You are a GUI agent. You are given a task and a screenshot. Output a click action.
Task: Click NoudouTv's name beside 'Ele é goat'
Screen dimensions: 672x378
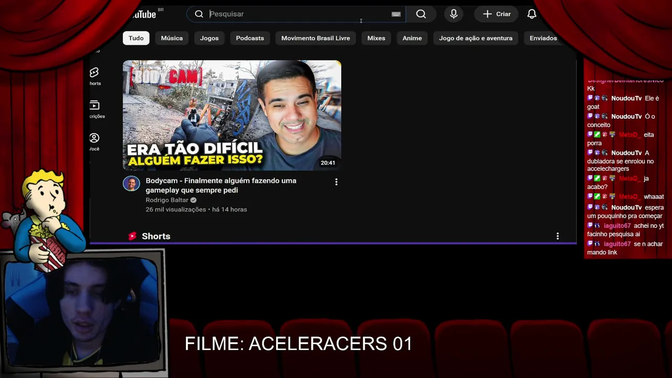pyautogui.click(x=626, y=98)
